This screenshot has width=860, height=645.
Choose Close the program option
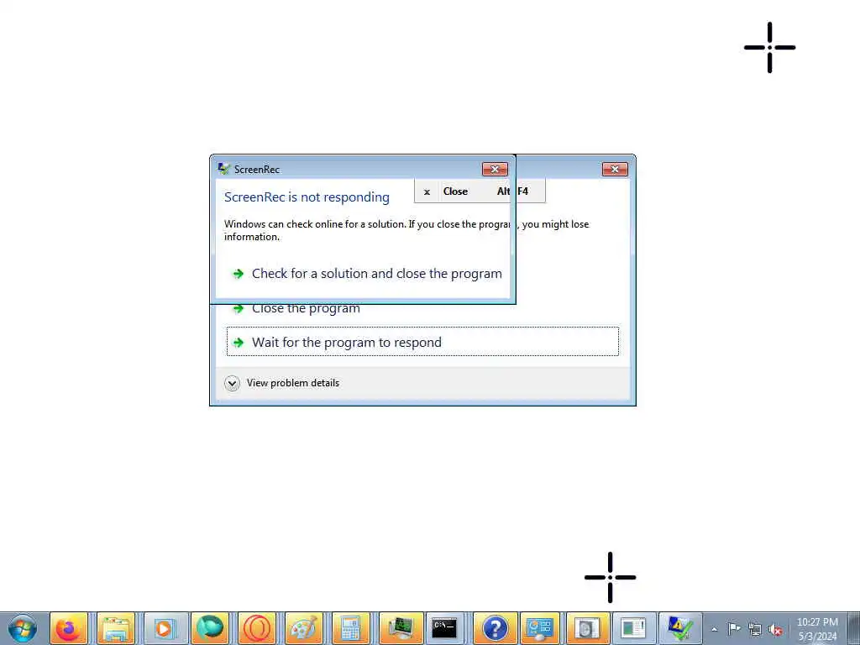coord(306,309)
